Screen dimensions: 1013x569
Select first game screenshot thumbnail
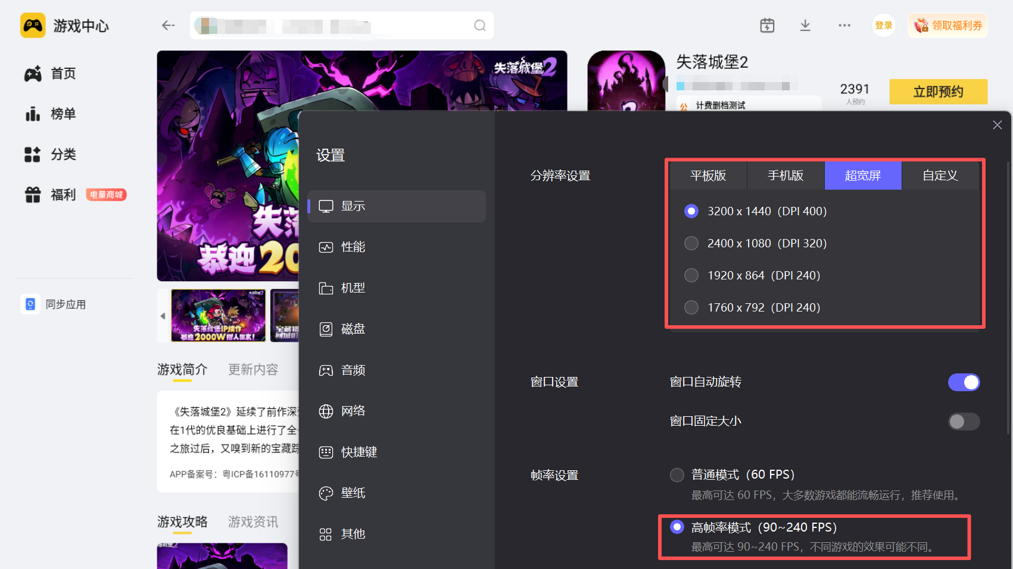click(x=219, y=316)
